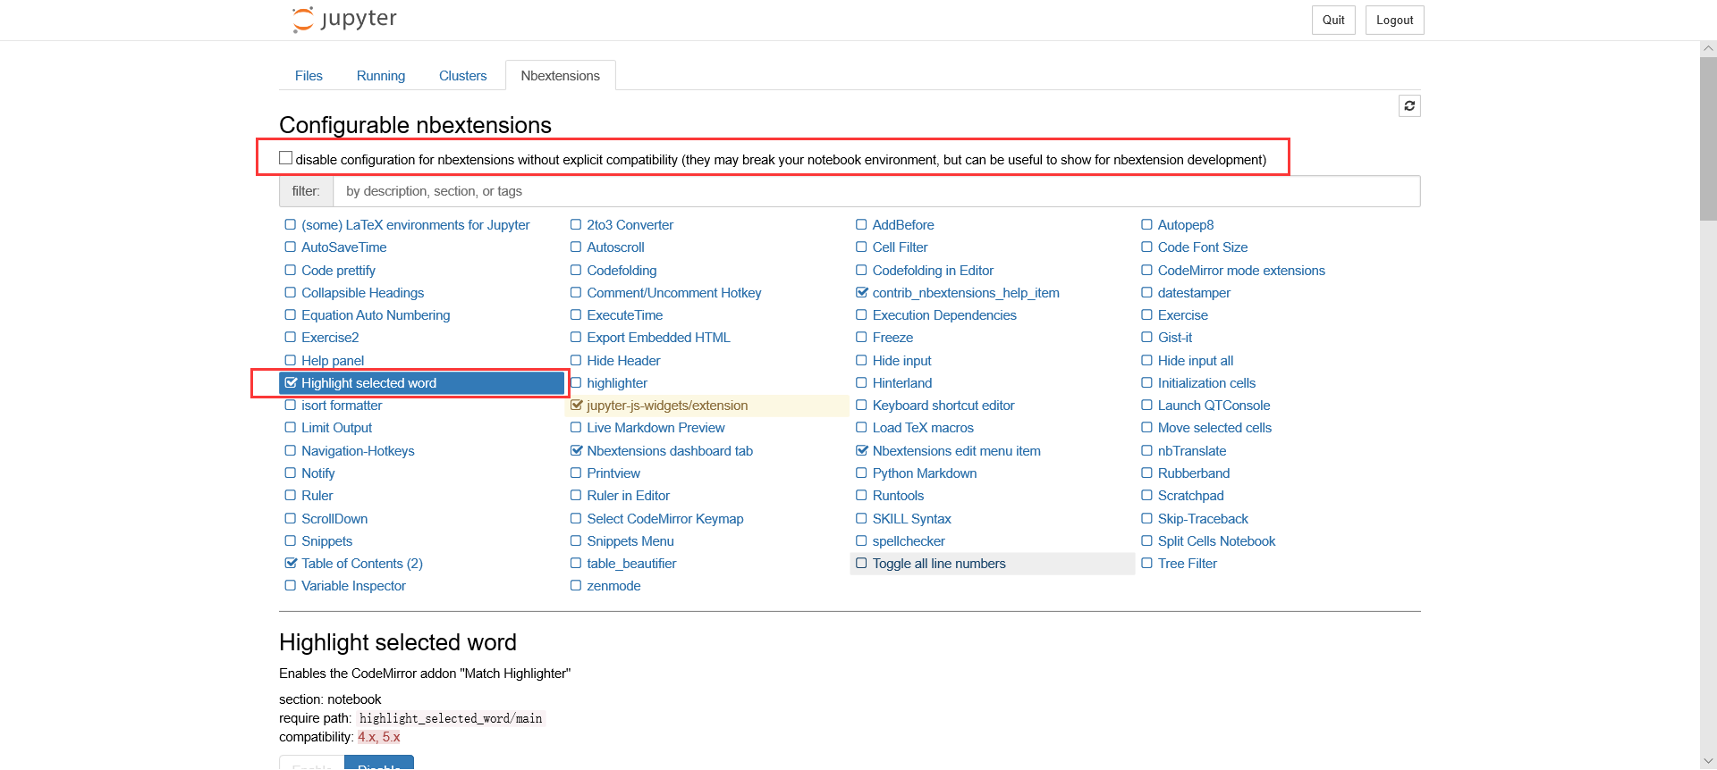
Task: Uncheck Nbextensions dashboard tab checkbox
Action: point(576,451)
